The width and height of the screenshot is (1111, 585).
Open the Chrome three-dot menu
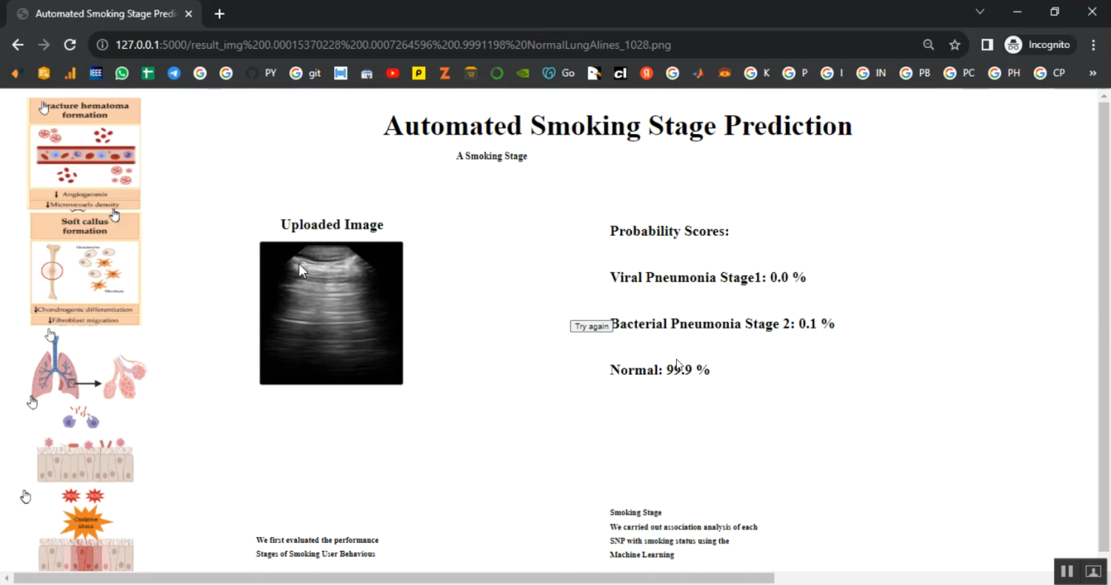pyautogui.click(x=1094, y=44)
